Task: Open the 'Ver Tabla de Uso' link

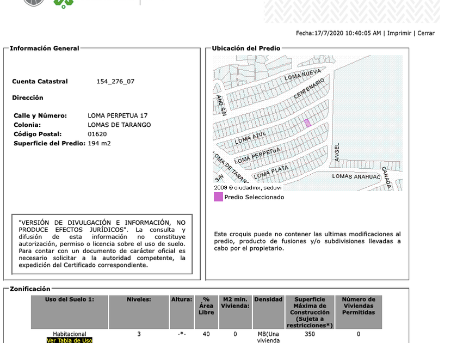Action: pyautogui.click(x=70, y=340)
